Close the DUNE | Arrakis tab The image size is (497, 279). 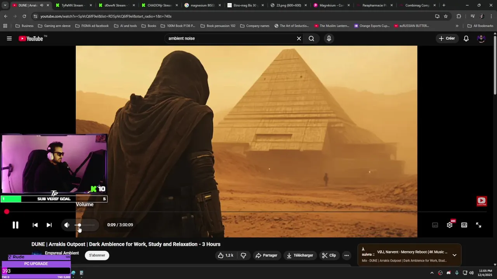coord(48,5)
